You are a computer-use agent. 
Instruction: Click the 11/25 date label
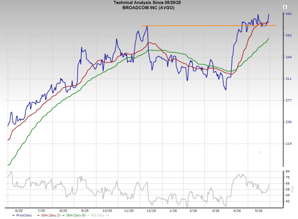[x=129, y=211]
